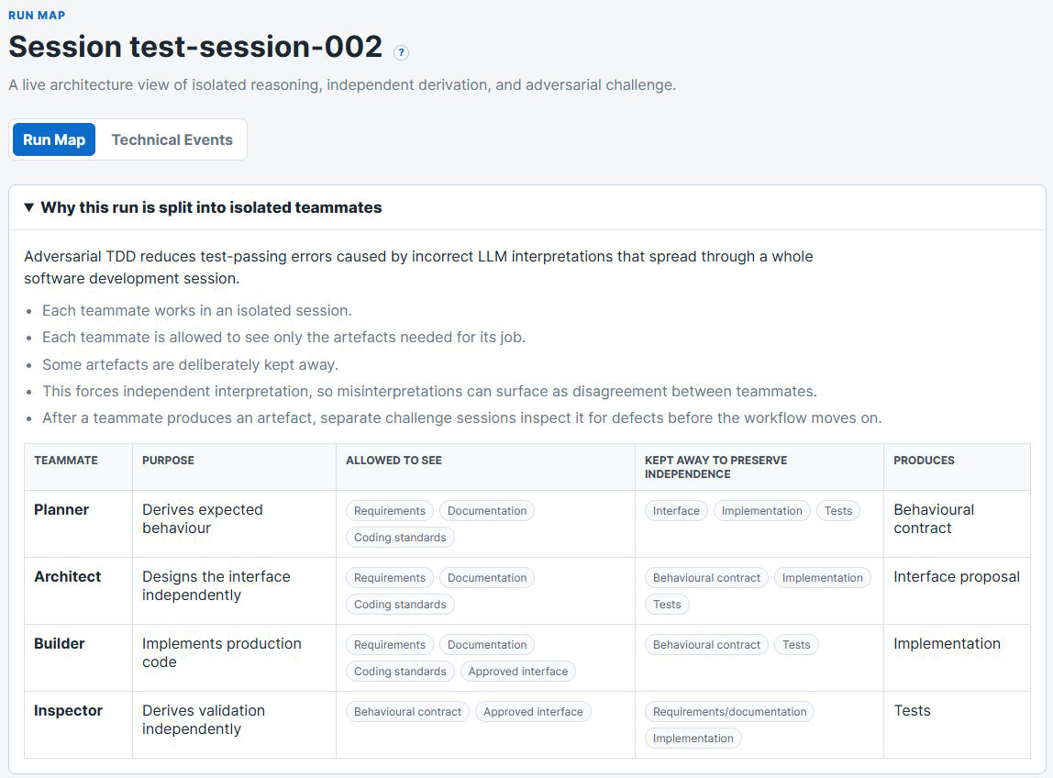Click the Session test-session-002 title

pos(195,47)
